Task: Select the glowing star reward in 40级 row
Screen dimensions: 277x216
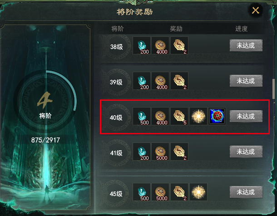Action: tap(198, 116)
